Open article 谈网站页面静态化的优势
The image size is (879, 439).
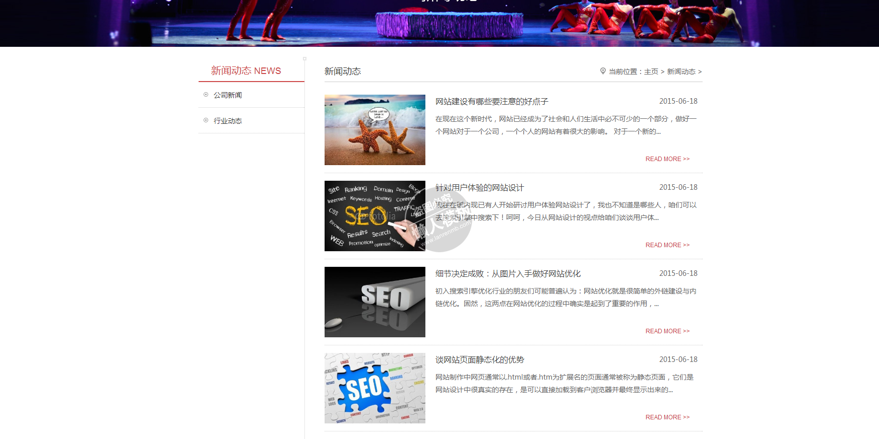pos(479,360)
